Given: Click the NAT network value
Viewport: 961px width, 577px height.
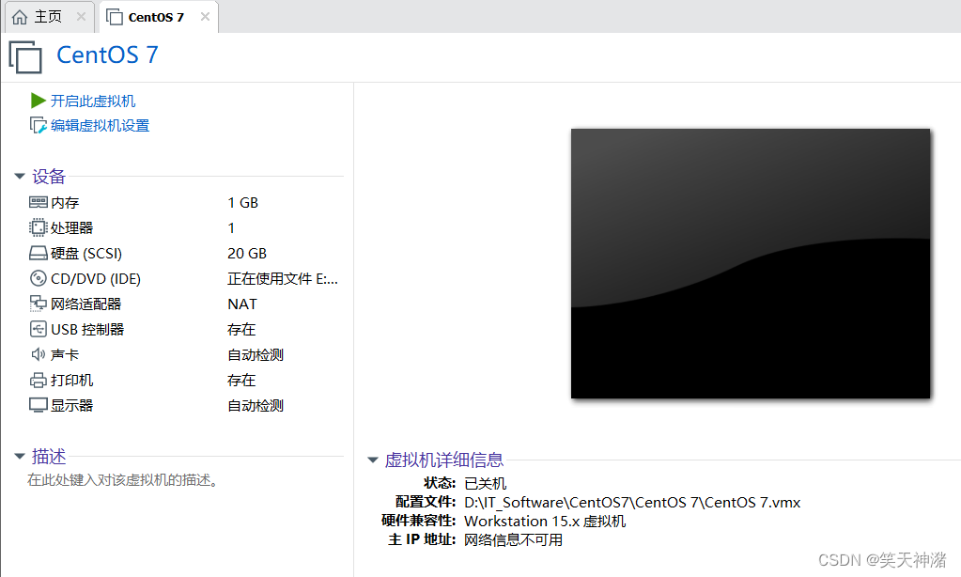Looking at the screenshot, I should click(242, 304).
